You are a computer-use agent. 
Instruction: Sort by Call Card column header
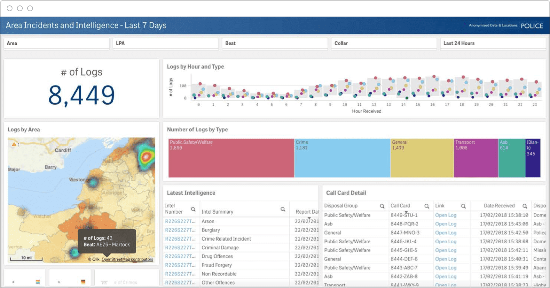[x=400, y=206]
